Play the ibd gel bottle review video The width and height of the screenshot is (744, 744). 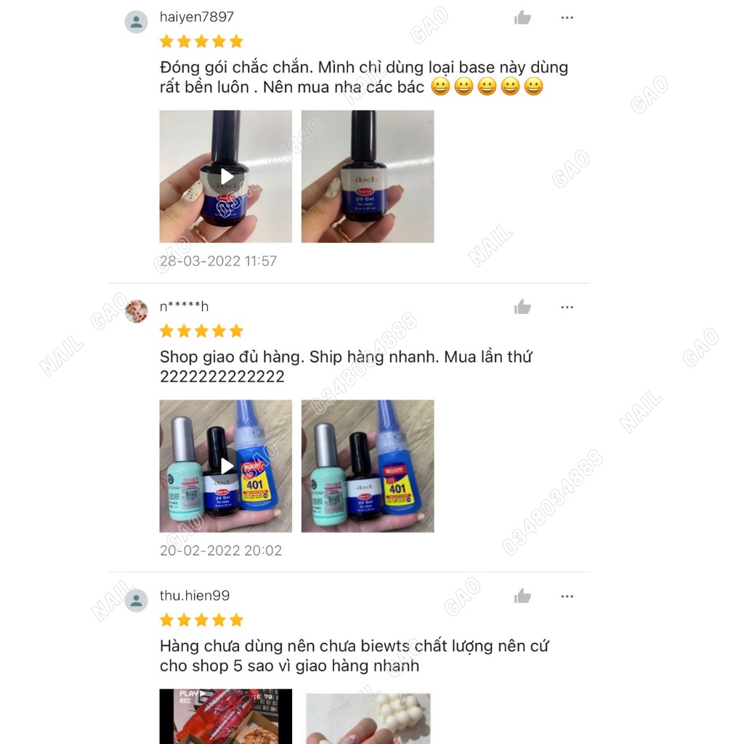[x=226, y=177]
